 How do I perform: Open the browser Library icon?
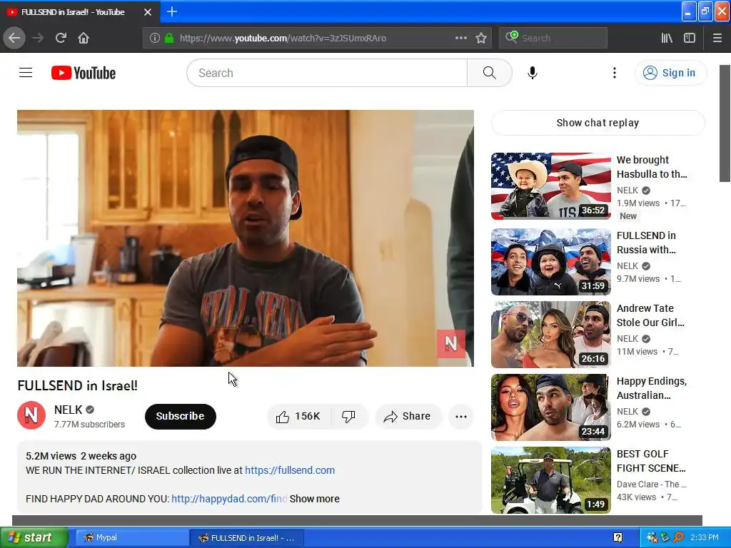tap(667, 38)
